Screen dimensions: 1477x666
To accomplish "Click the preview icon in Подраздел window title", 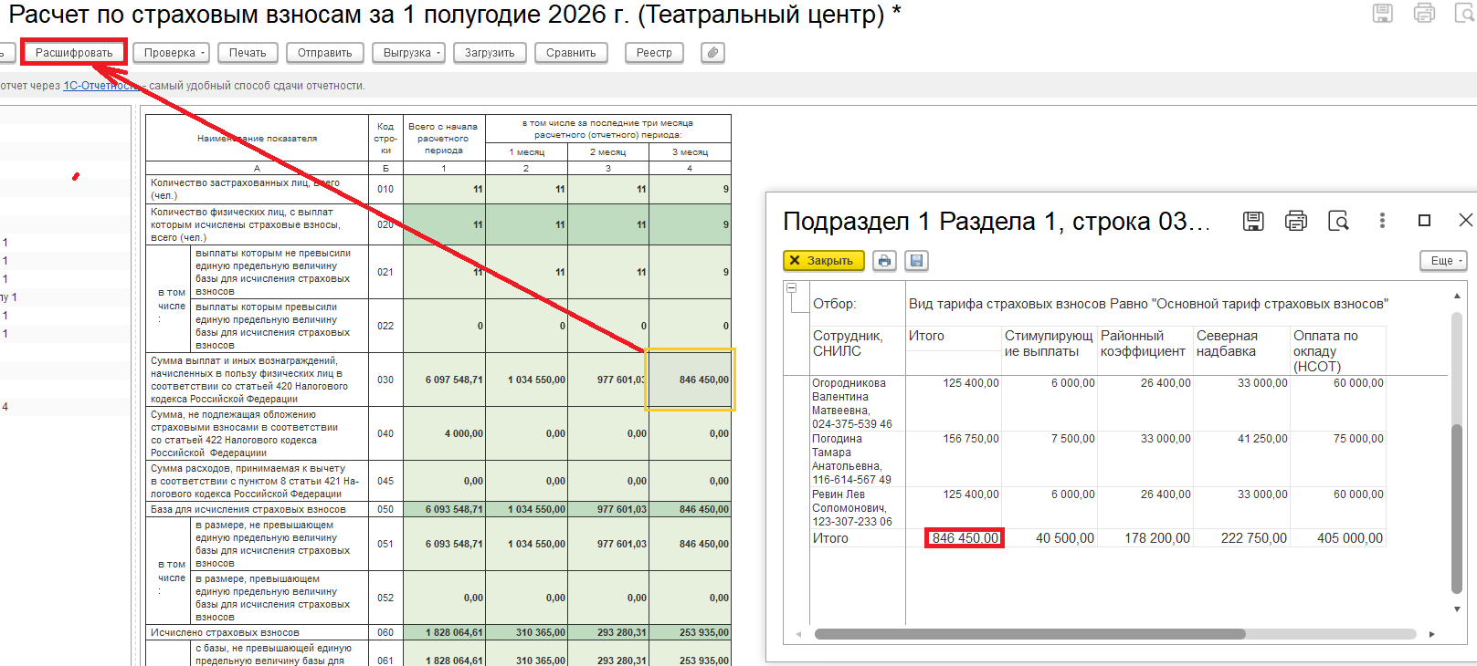I will point(1338,221).
